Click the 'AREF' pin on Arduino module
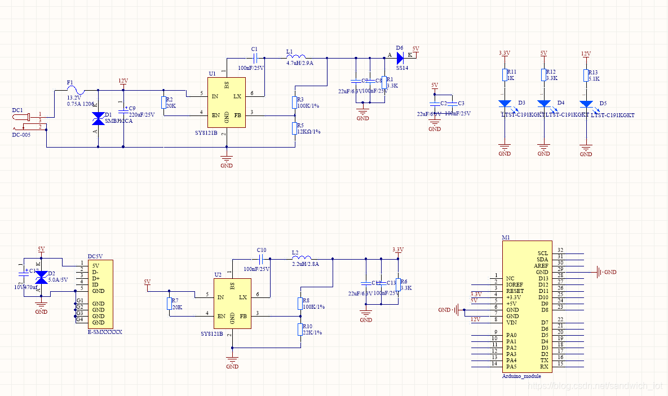This screenshot has width=668, height=396. pos(541,266)
